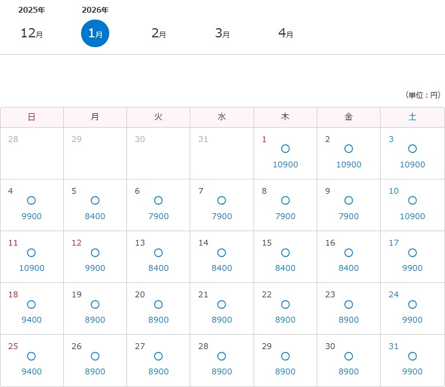Choose the 7900 price on January 8
Screen dimensions: 445x387
click(x=285, y=216)
